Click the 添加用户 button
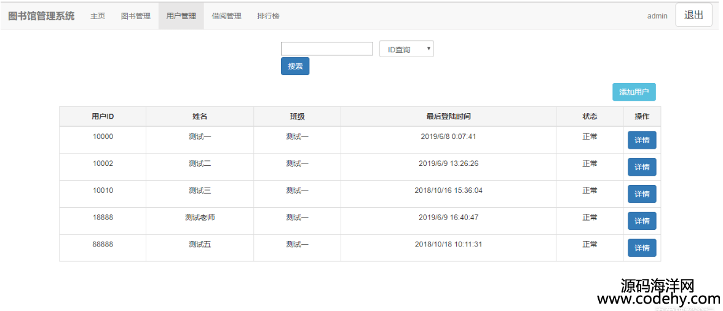Viewport: 723px width, 311px height. 634,92
